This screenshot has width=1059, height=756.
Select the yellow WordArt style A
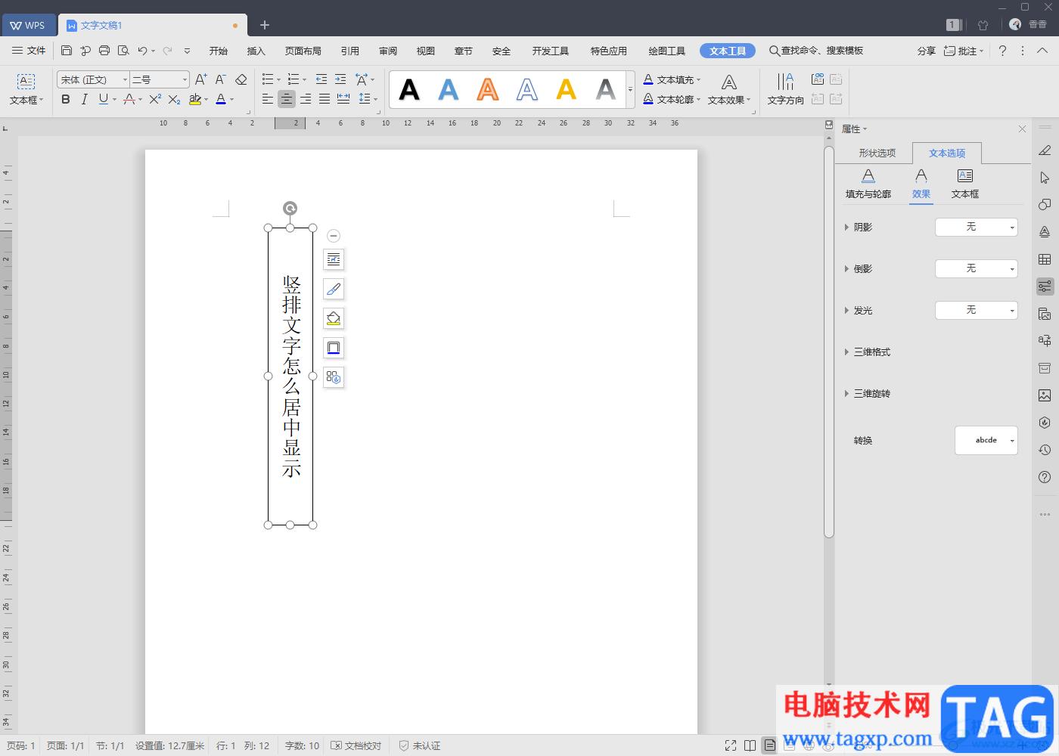(x=567, y=90)
